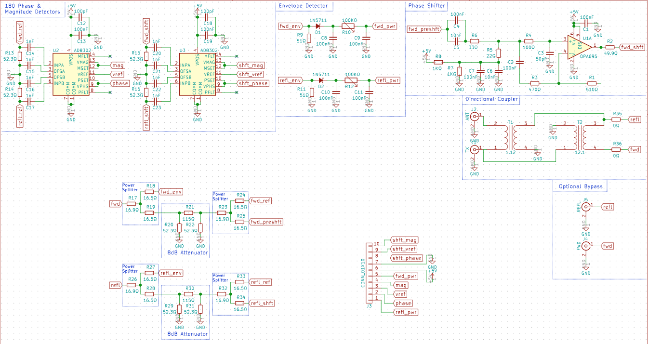This screenshot has height=344, width=648.
Task: Select resistor R36 0Ω symbol
Action: 617,150
